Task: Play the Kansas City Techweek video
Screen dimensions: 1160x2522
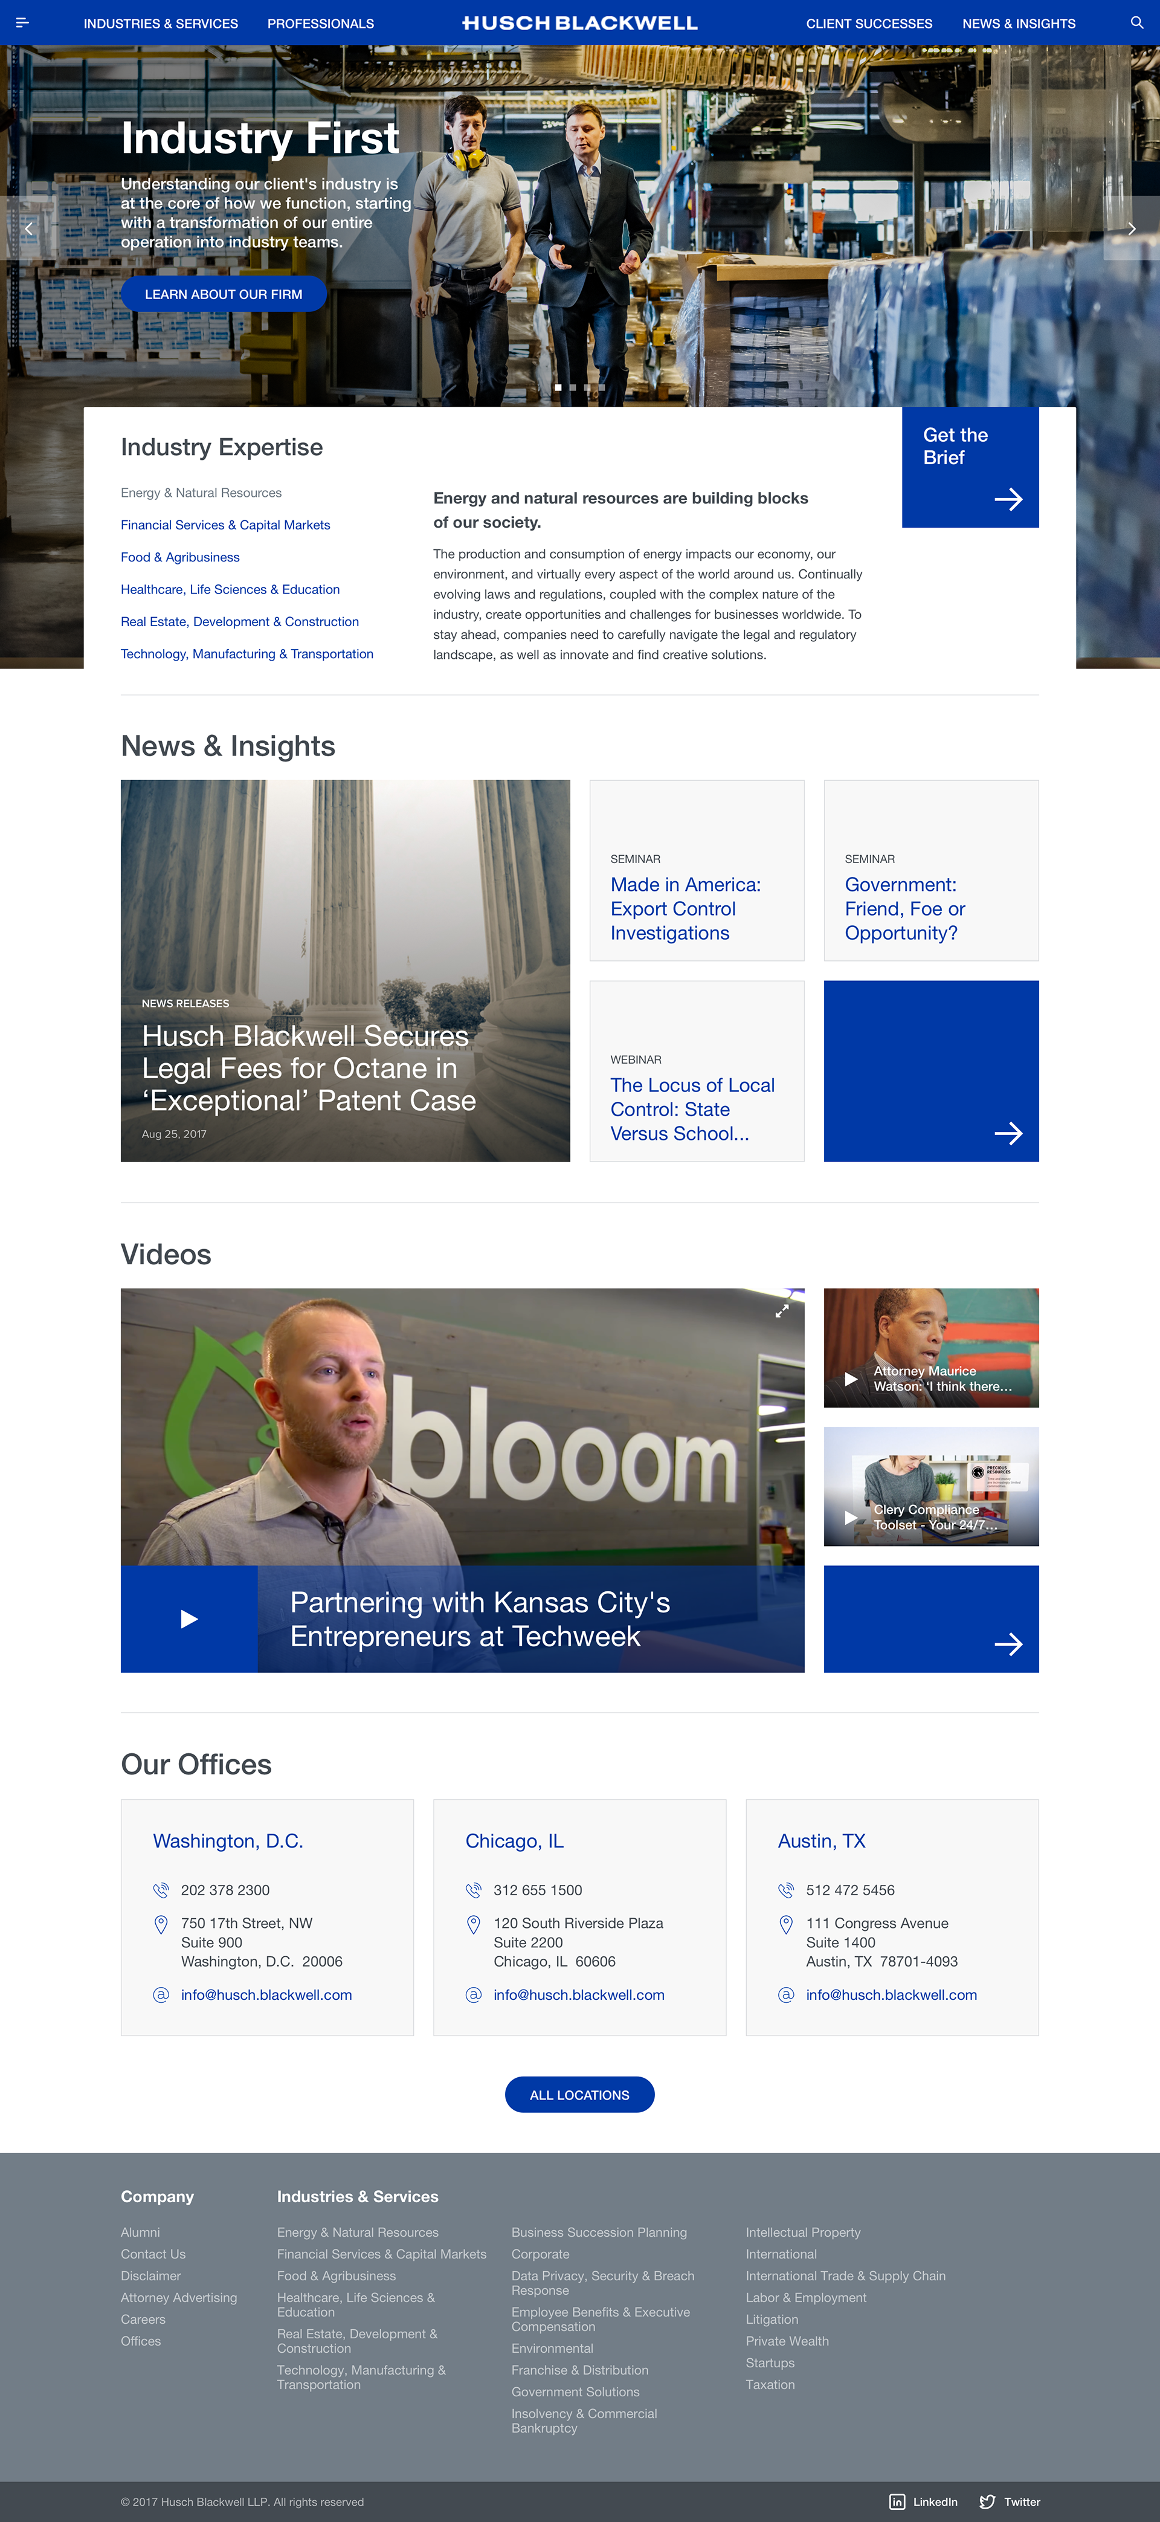Action: pos(189,1618)
